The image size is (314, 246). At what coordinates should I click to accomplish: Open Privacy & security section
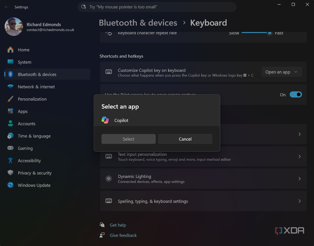47,173
